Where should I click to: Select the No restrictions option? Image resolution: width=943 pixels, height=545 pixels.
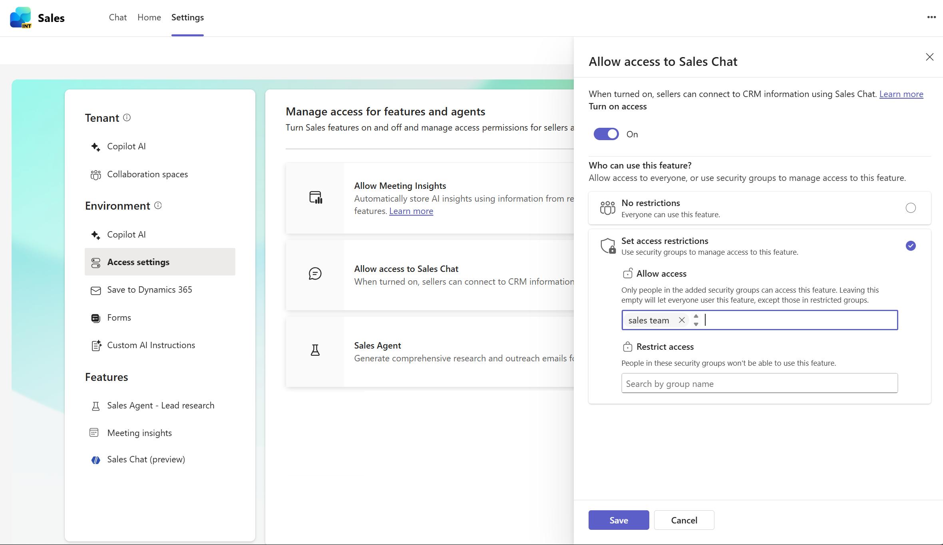[911, 208]
